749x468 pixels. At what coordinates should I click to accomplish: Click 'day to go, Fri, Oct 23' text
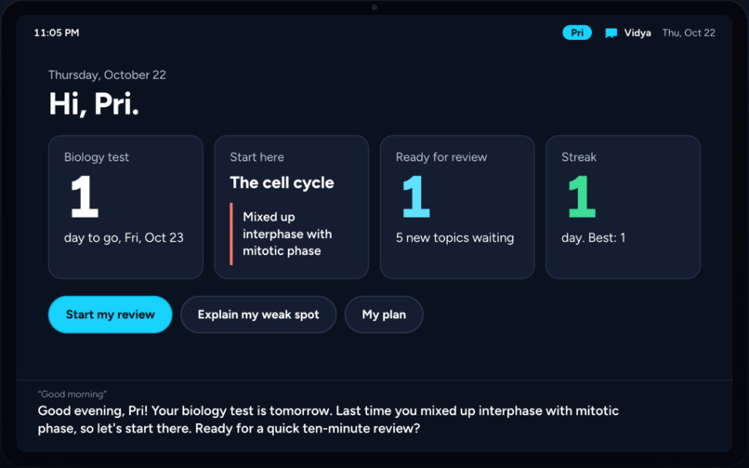[x=124, y=237]
